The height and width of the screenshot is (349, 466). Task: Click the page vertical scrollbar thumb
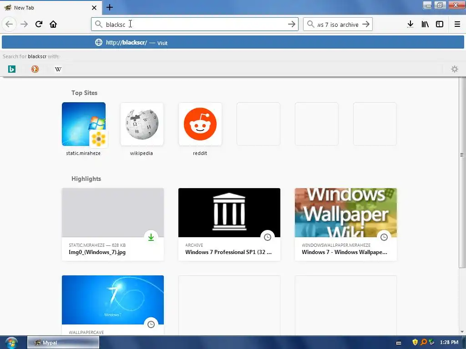coord(462,172)
